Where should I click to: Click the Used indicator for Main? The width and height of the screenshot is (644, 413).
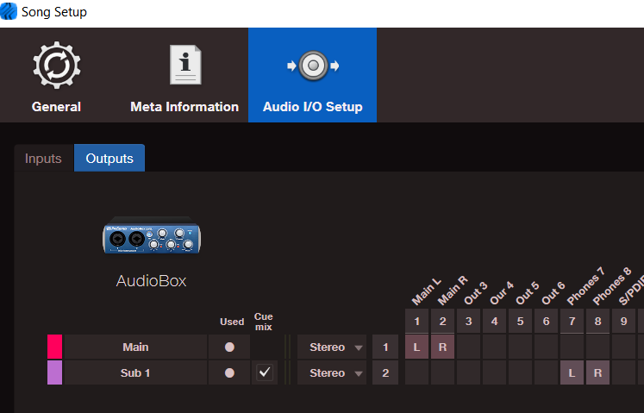[229, 347]
